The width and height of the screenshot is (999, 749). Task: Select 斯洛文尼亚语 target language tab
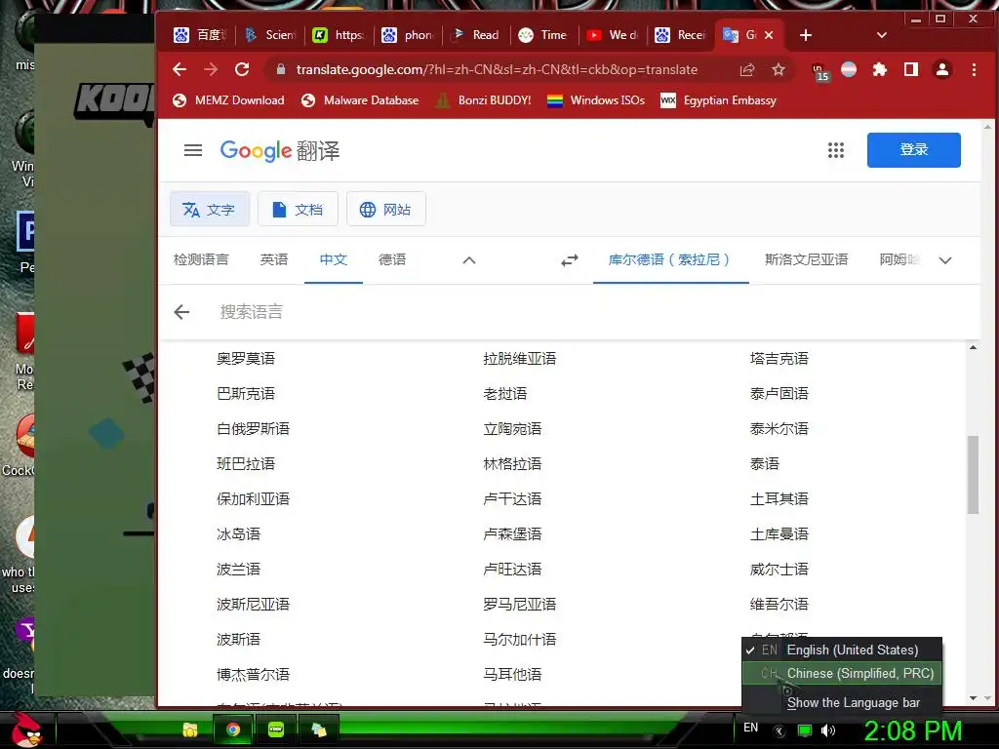click(x=806, y=259)
